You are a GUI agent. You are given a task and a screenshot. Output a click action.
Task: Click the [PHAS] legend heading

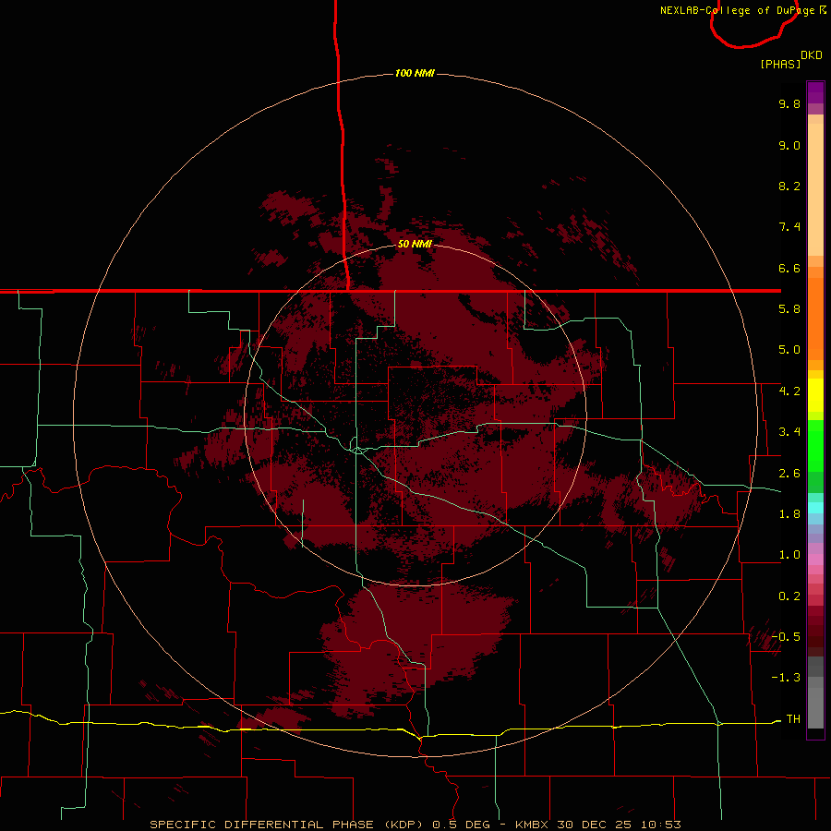click(x=780, y=64)
